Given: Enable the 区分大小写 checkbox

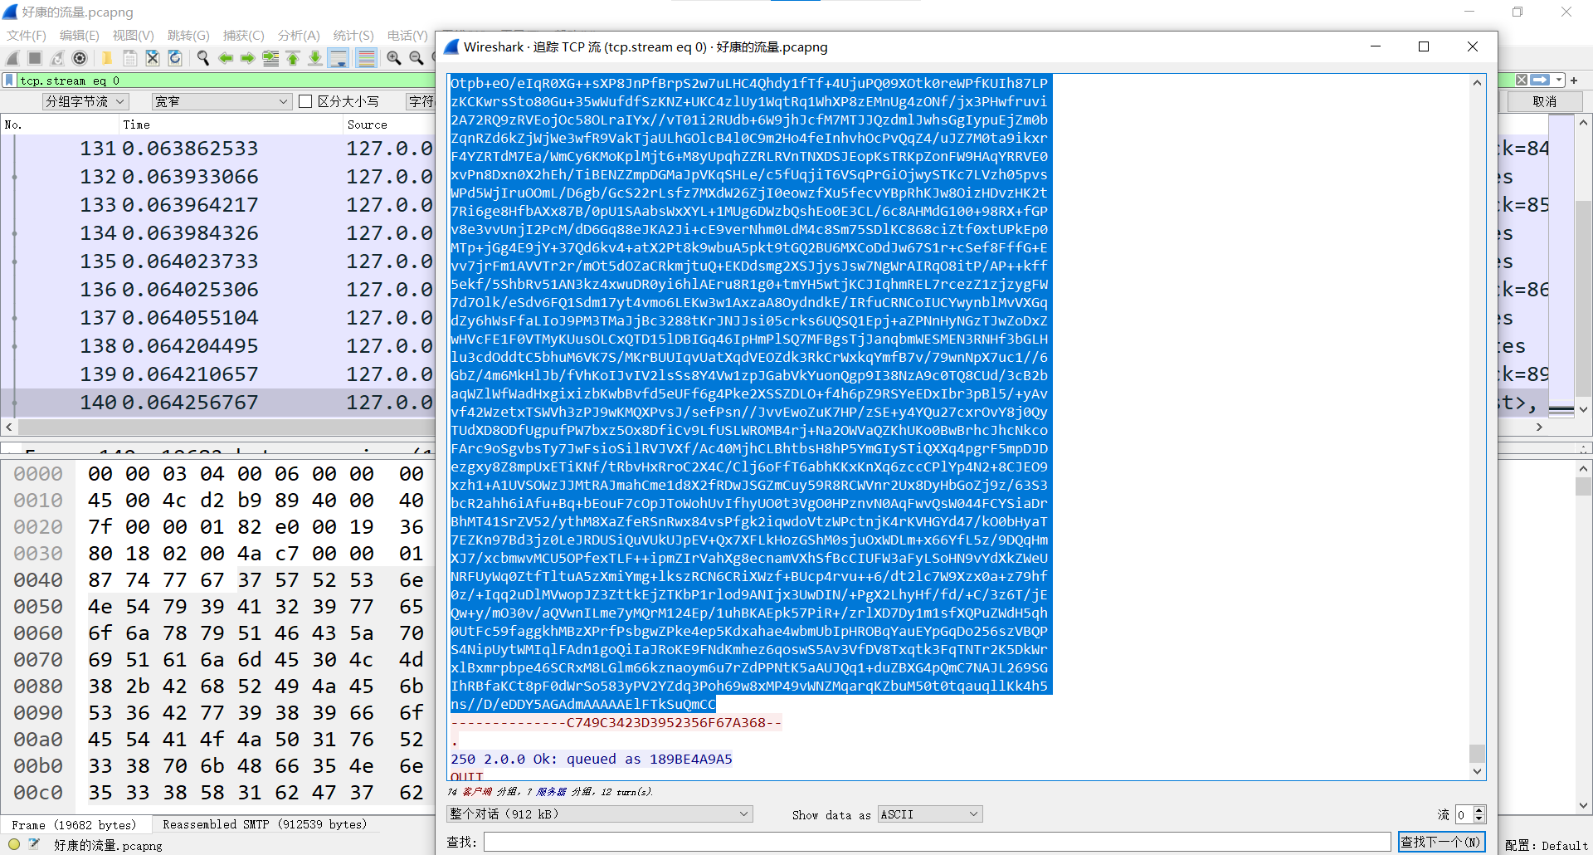Looking at the screenshot, I should click(305, 101).
